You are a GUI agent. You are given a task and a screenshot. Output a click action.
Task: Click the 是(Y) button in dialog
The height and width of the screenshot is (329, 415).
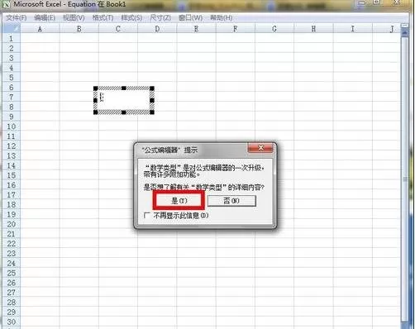(x=179, y=200)
